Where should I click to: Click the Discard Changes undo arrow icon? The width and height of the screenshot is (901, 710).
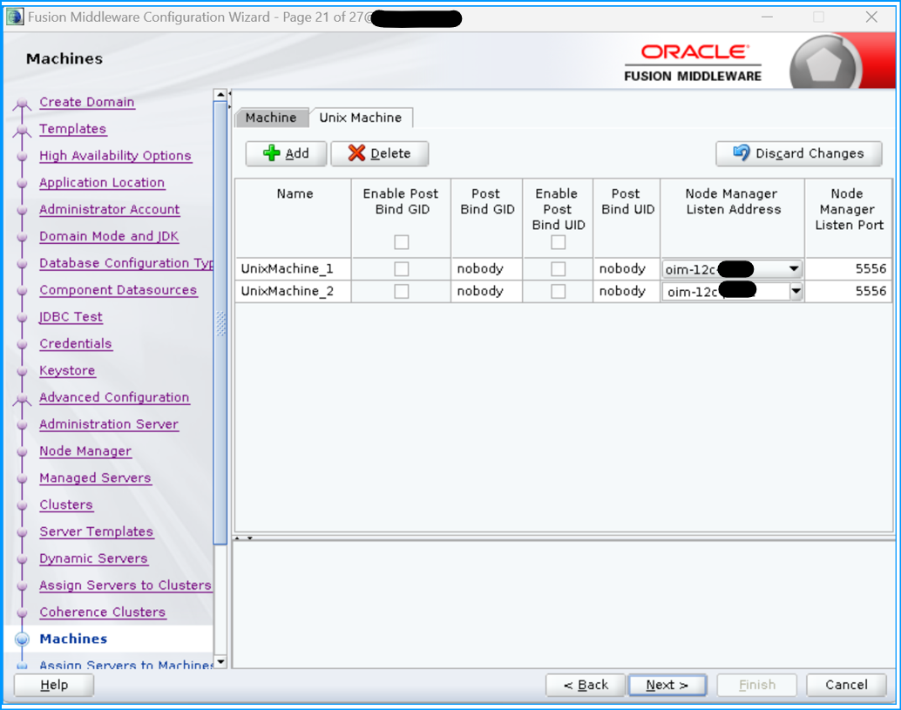pos(742,152)
